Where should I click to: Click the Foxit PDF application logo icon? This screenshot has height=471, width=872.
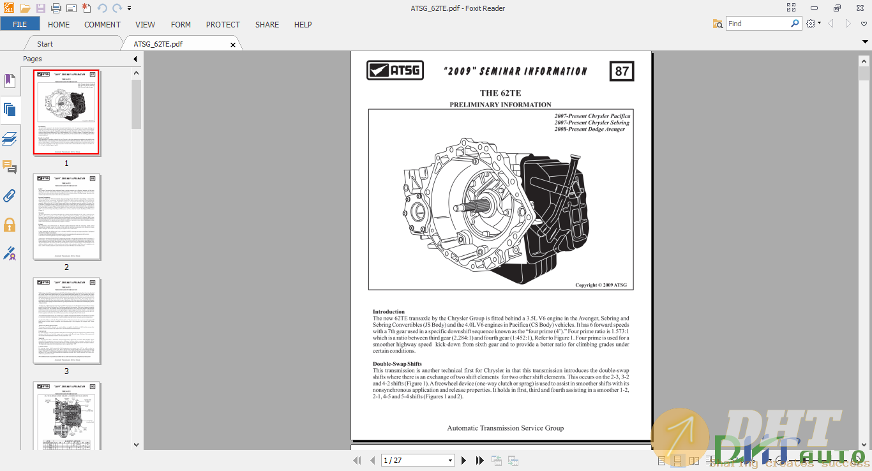pos(8,8)
